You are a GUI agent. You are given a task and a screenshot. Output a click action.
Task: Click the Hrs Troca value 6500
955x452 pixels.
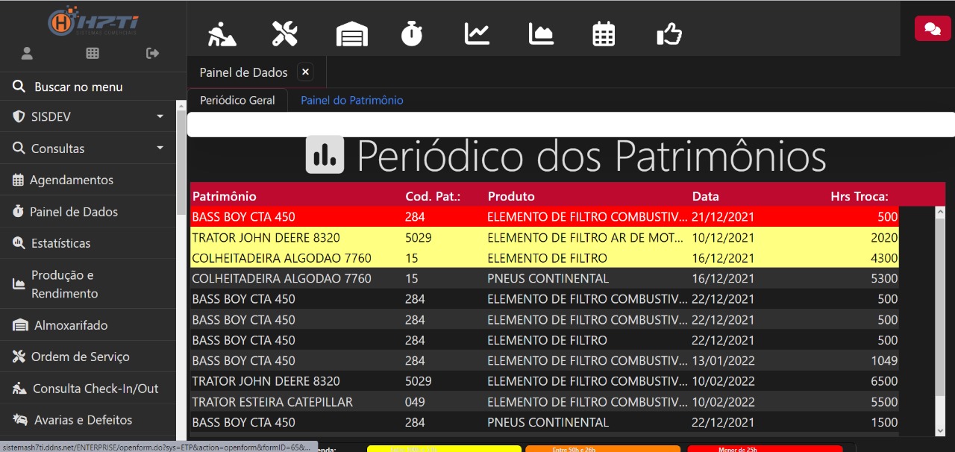884,381
